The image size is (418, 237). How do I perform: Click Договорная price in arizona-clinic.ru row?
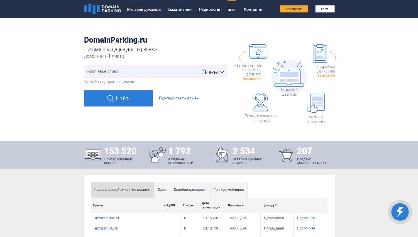coord(274,218)
